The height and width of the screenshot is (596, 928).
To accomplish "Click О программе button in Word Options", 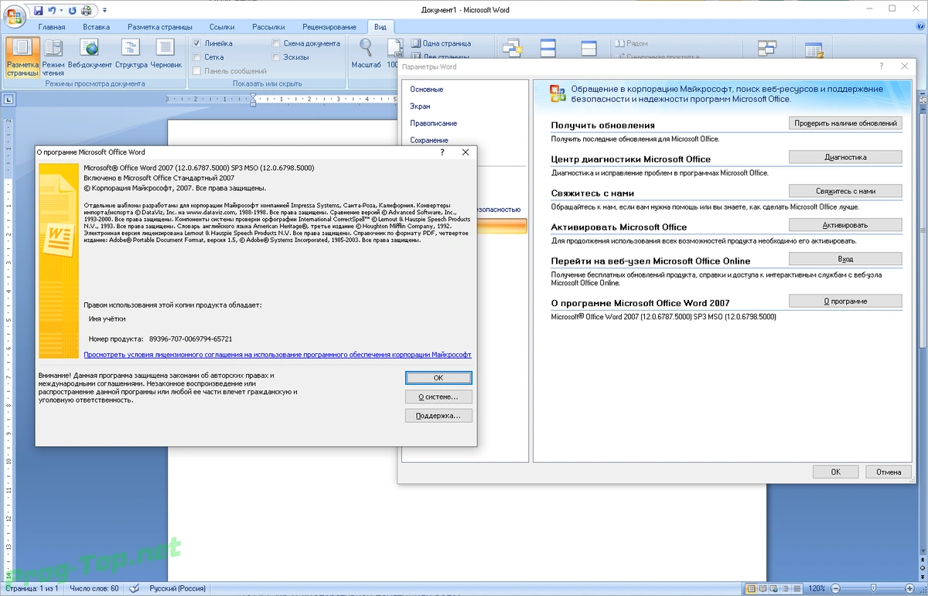I will (845, 301).
